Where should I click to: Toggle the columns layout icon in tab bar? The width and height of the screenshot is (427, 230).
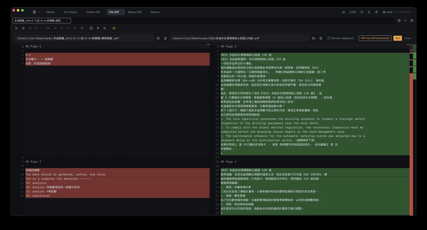coord(399,21)
